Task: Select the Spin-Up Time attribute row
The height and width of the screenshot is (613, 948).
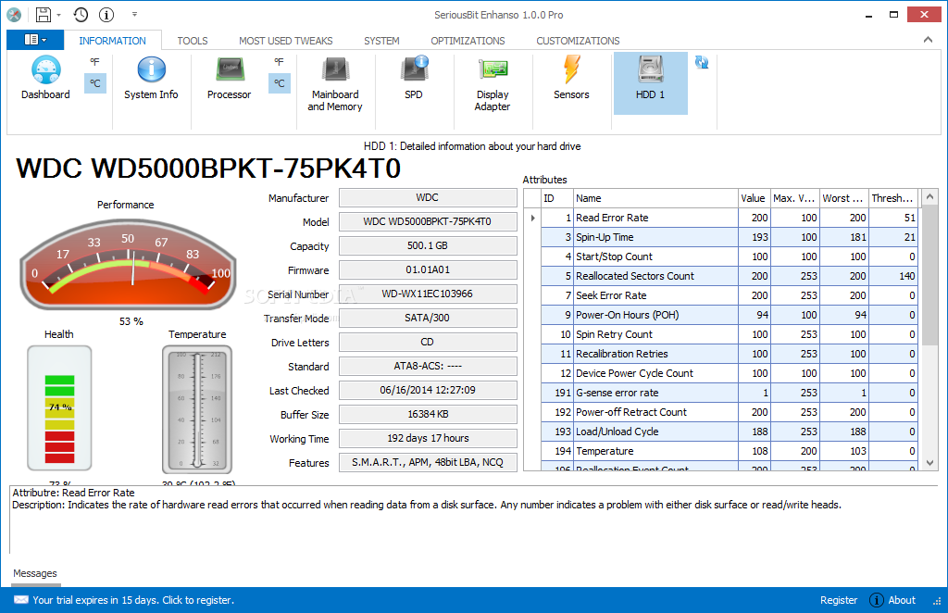Action: [730, 237]
